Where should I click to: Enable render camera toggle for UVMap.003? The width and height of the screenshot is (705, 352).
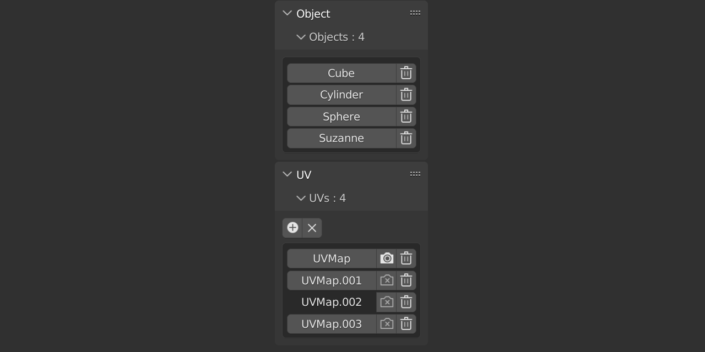click(387, 323)
